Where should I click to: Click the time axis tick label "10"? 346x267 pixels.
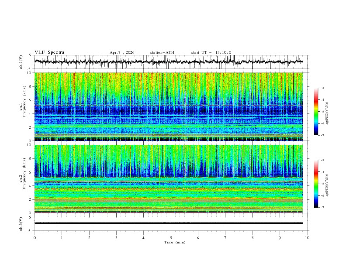coord(307,238)
